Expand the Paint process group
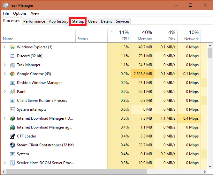213x175 pixels. coord(4,92)
